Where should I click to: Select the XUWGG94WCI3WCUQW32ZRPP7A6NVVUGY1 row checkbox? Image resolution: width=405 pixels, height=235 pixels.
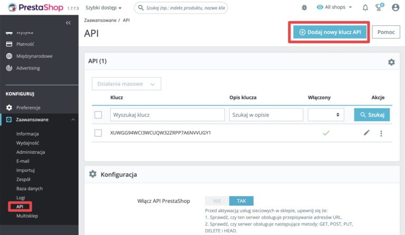pyautogui.click(x=98, y=133)
